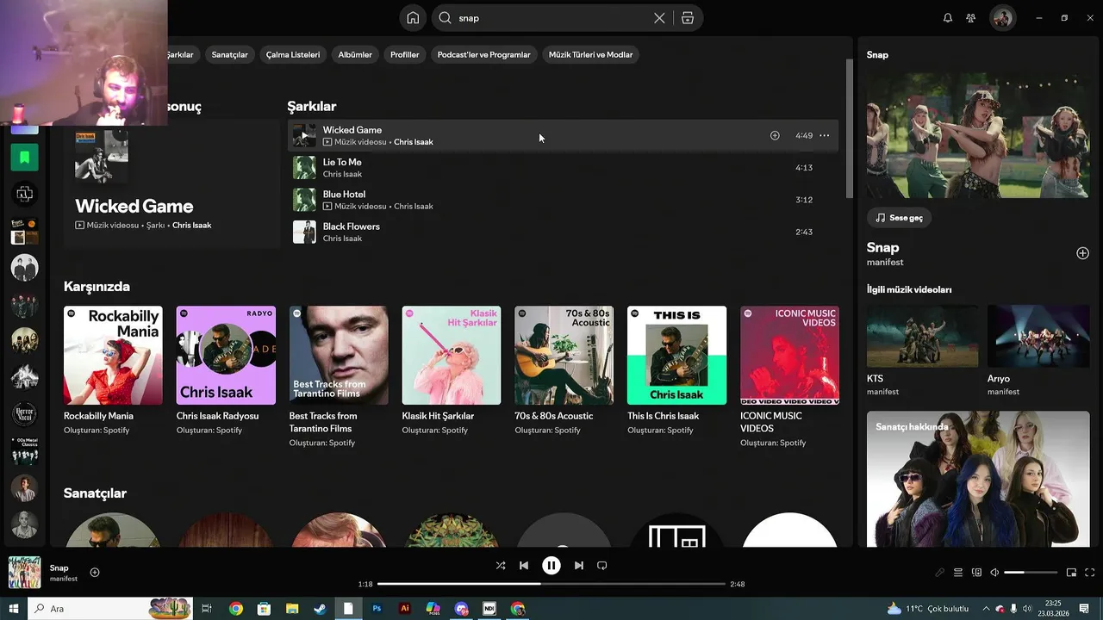
Task: Click the Sese geç button
Action: [x=899, y=218]
